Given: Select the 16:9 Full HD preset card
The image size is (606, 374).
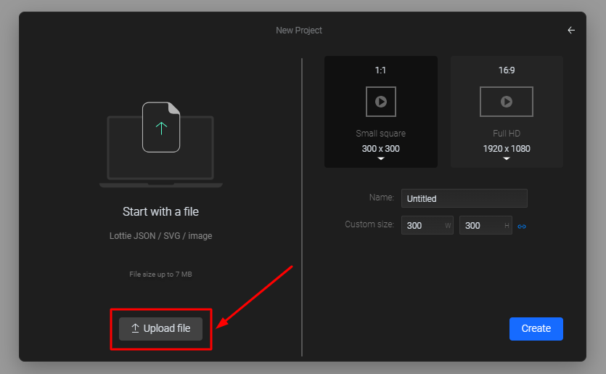Looking at the screenshot, I should click(x=507, y=112).
